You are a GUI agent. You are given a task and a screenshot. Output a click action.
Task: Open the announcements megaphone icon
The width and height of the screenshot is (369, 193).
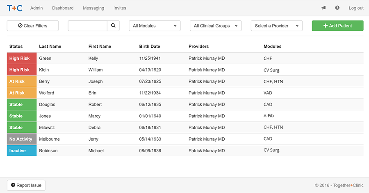click(323, 8)
